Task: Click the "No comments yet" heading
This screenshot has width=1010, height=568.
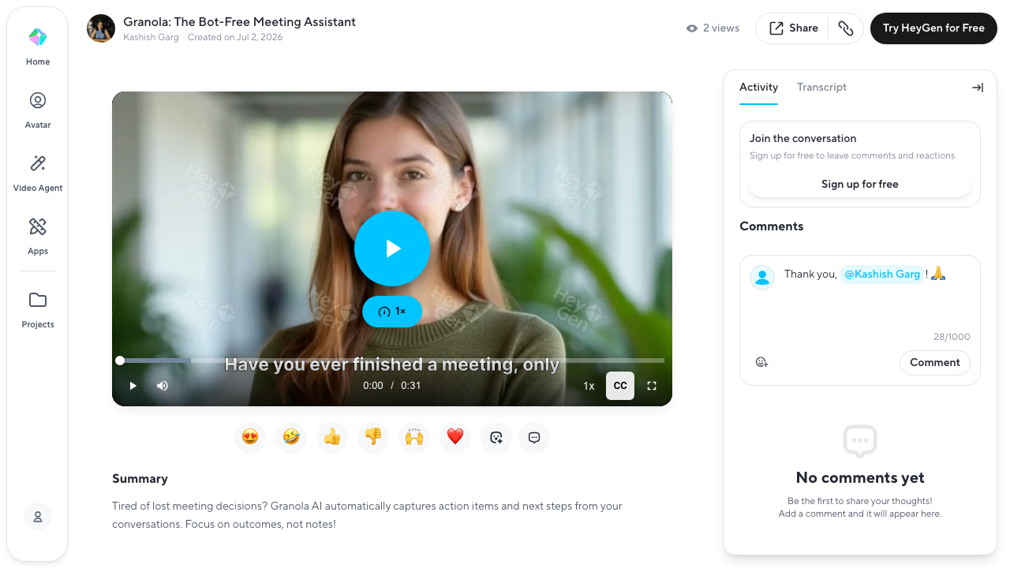Action: [x=860, y=478]
